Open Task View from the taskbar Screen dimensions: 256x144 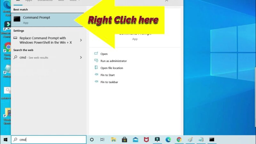(102, 140)
